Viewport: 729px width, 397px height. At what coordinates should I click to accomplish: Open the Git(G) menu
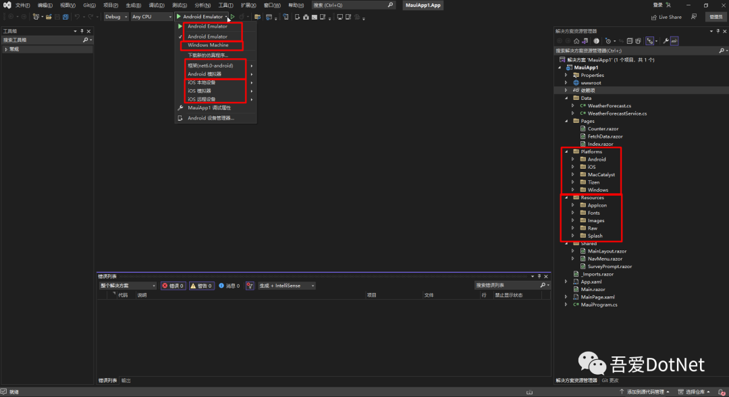click(89, 5)
